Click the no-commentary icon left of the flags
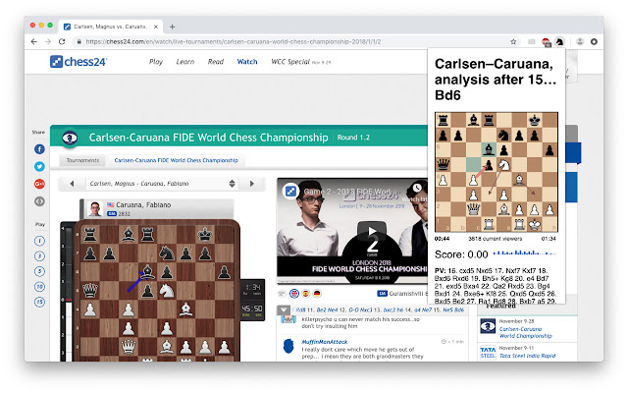Viewport: 628px width, 393px height. coord(283,294)
